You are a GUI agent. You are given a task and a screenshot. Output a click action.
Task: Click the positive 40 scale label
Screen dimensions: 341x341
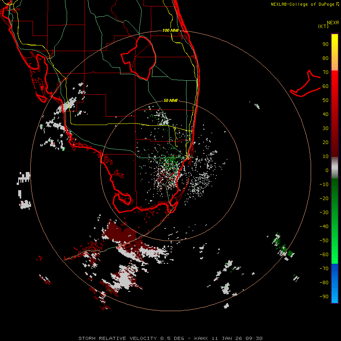325,114
